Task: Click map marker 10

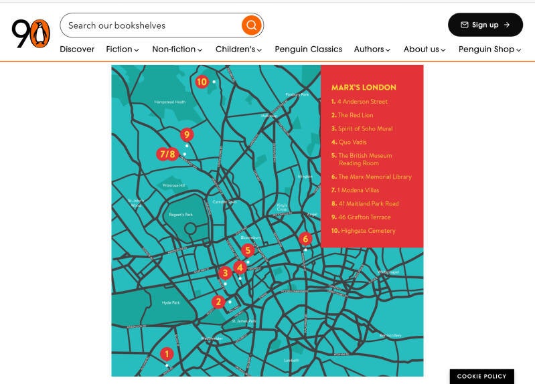Action: (202, 82)
